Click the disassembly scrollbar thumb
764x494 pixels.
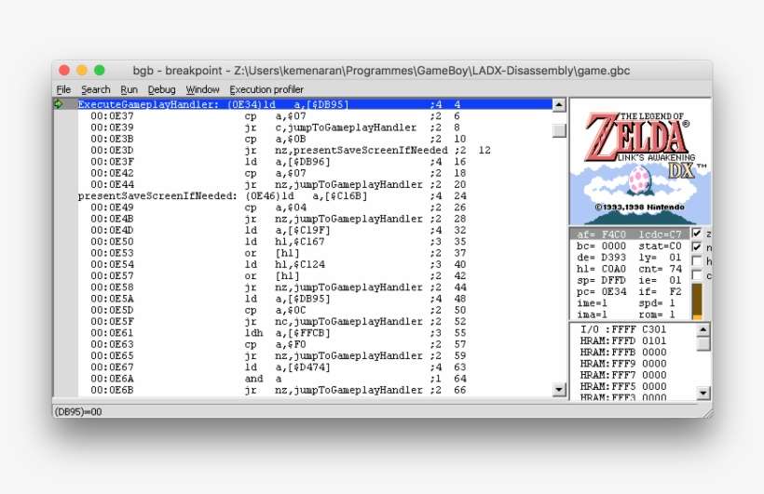point(559,130)
